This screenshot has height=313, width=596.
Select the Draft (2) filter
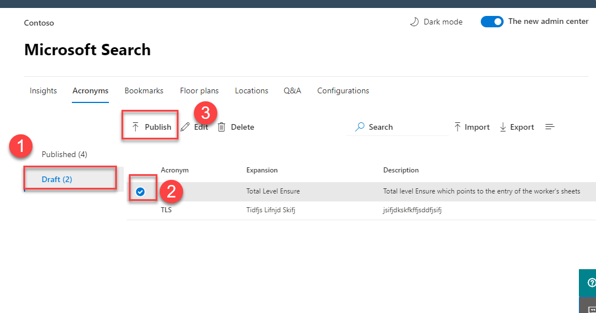coord(57,179)
